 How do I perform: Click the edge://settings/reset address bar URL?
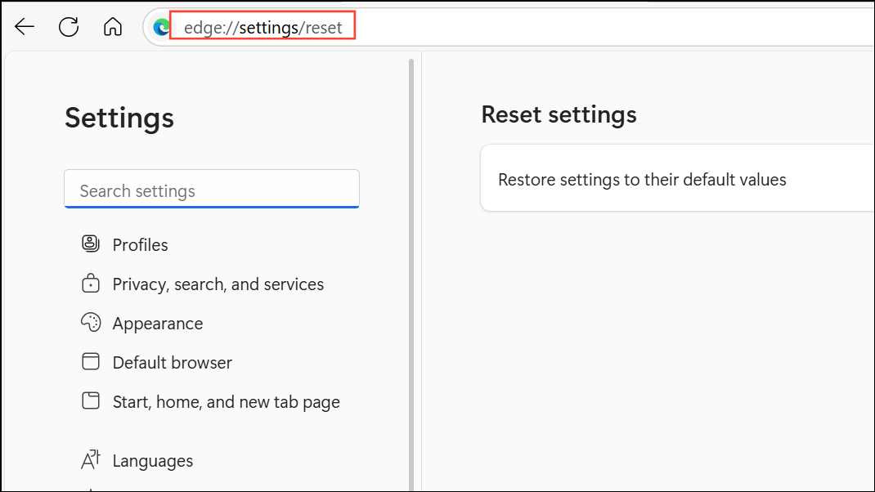click(262, 28)
